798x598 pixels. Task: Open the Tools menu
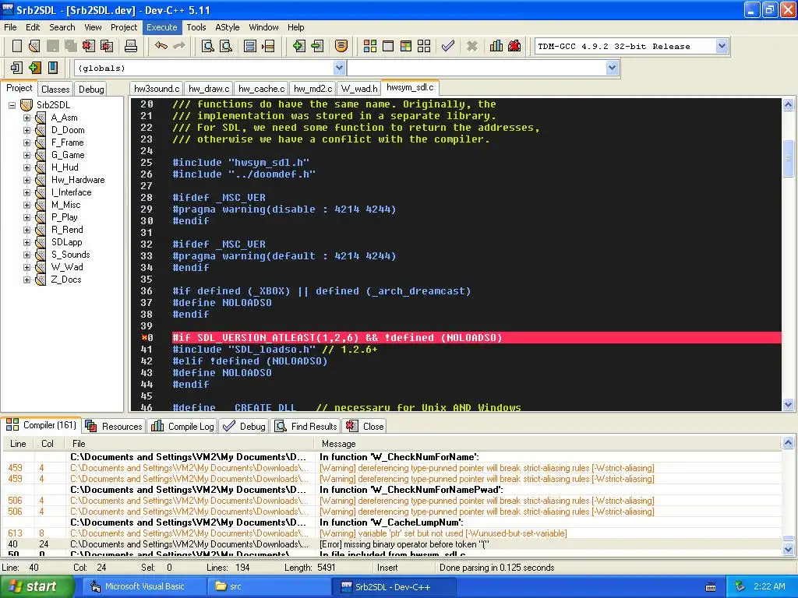click(x=196, y=27)
